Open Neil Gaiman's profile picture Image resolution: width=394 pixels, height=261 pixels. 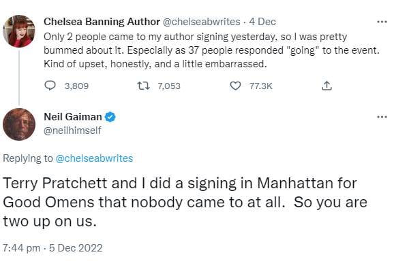pyautogui.click(x=19, y=124)
